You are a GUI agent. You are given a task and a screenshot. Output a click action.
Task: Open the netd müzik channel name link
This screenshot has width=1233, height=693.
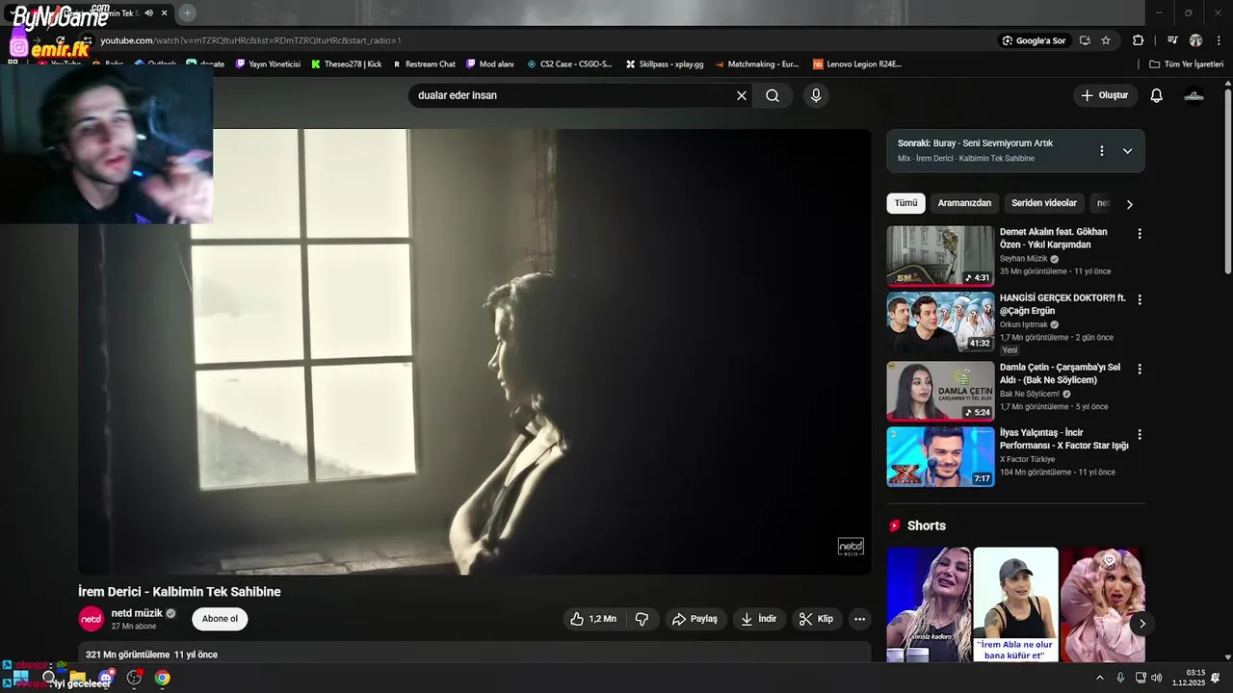(x=137, y=613)
